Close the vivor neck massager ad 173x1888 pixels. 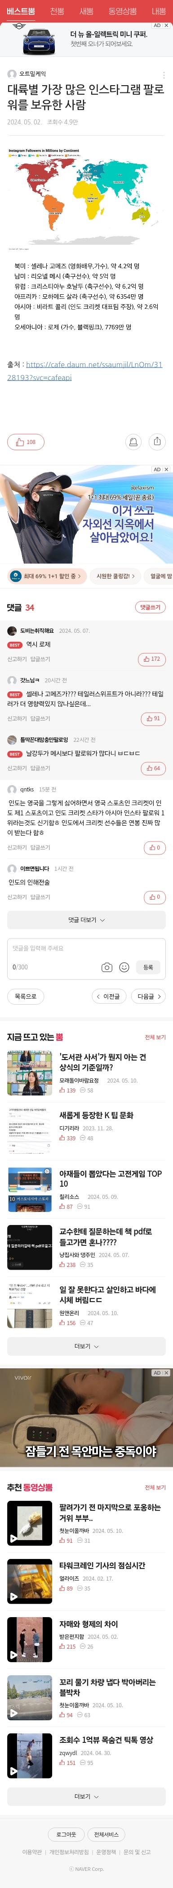166,1373
